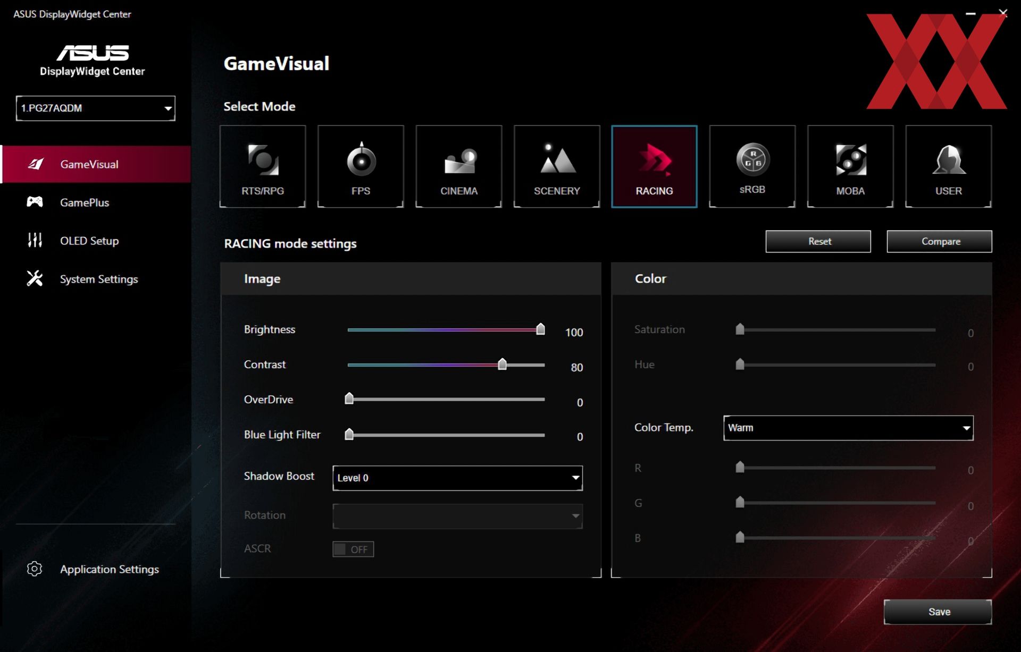Screen dimensions: 1021x652
Task: Click the Application Settings gear icon
Action: pos(35,569)
